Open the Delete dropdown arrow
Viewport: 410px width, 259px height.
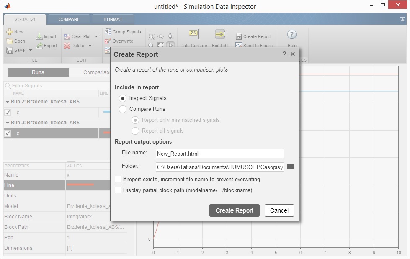90,46
